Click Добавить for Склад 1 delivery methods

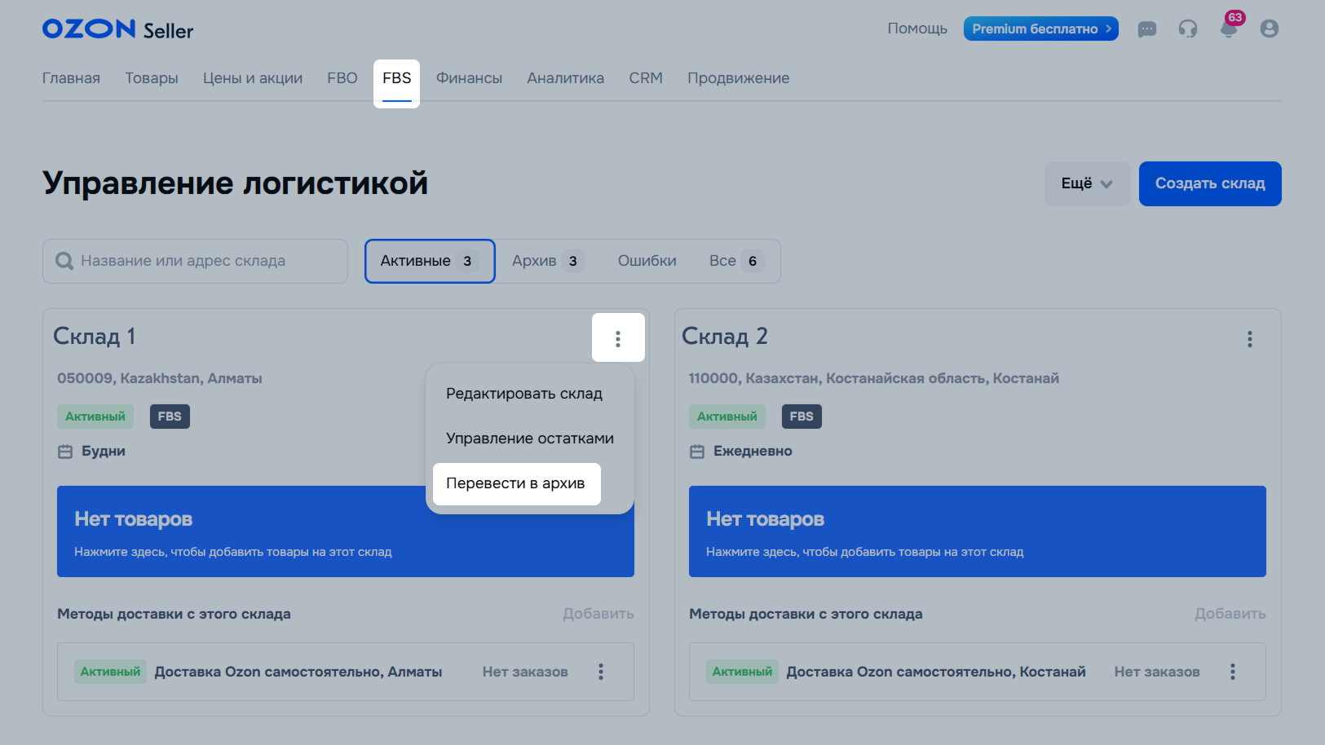[598, 614]
